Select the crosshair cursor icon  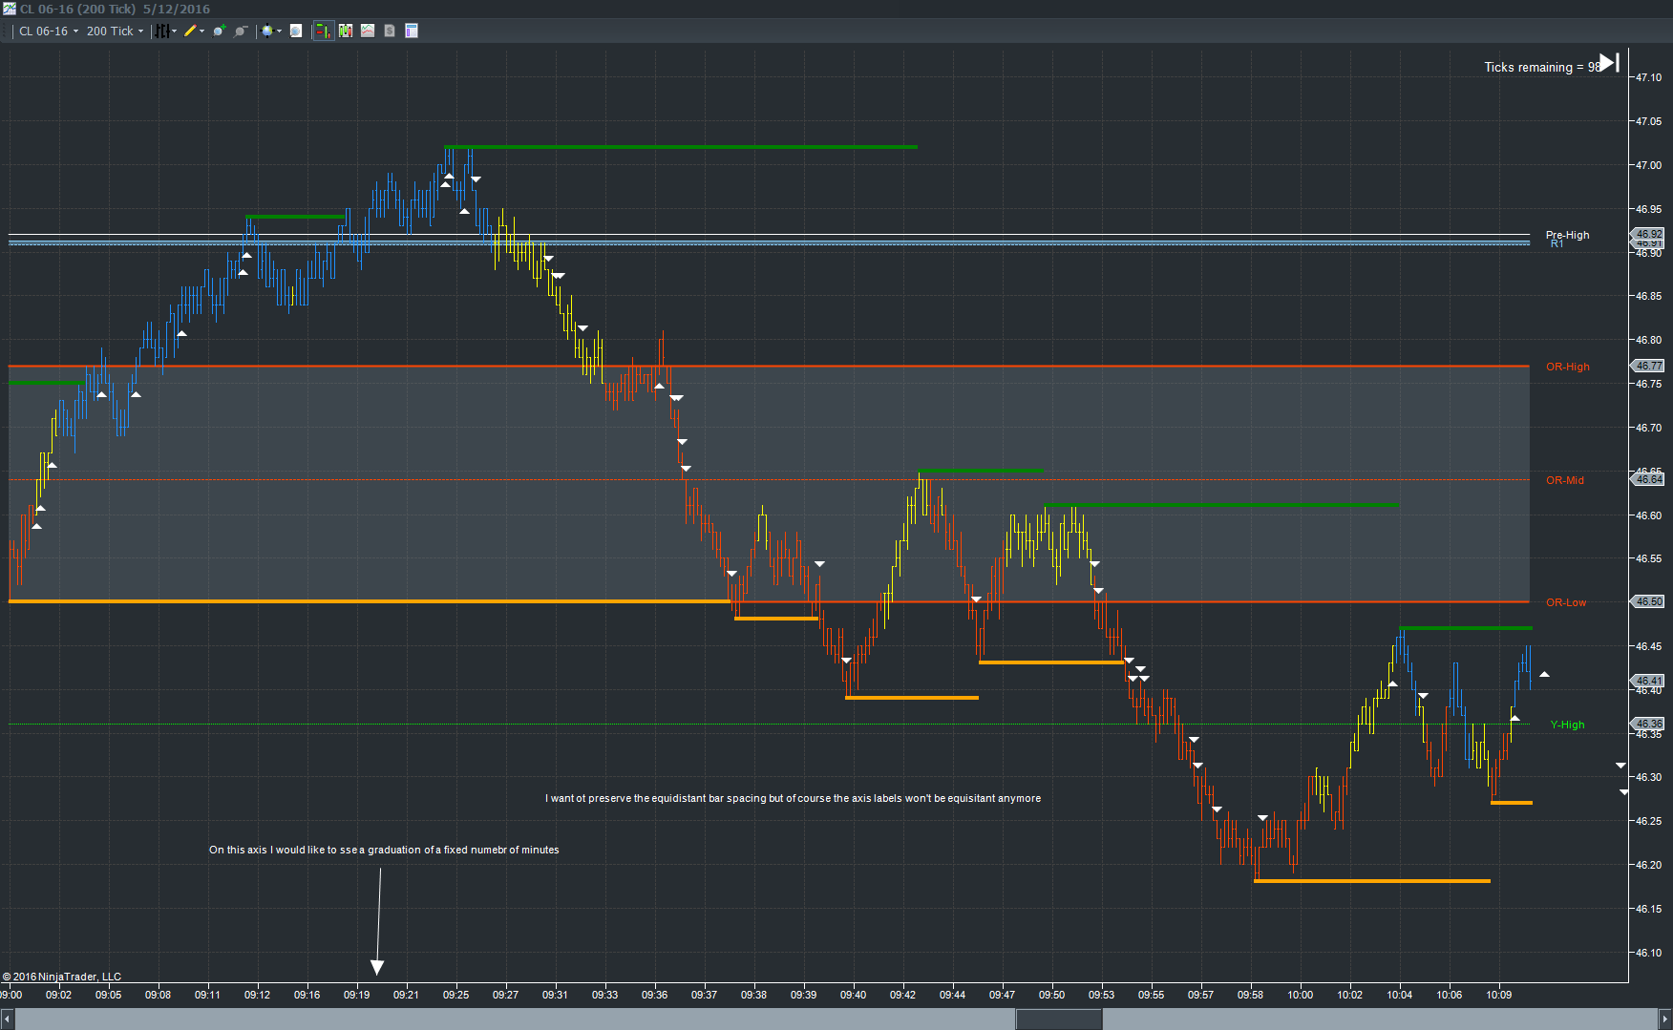267,32
